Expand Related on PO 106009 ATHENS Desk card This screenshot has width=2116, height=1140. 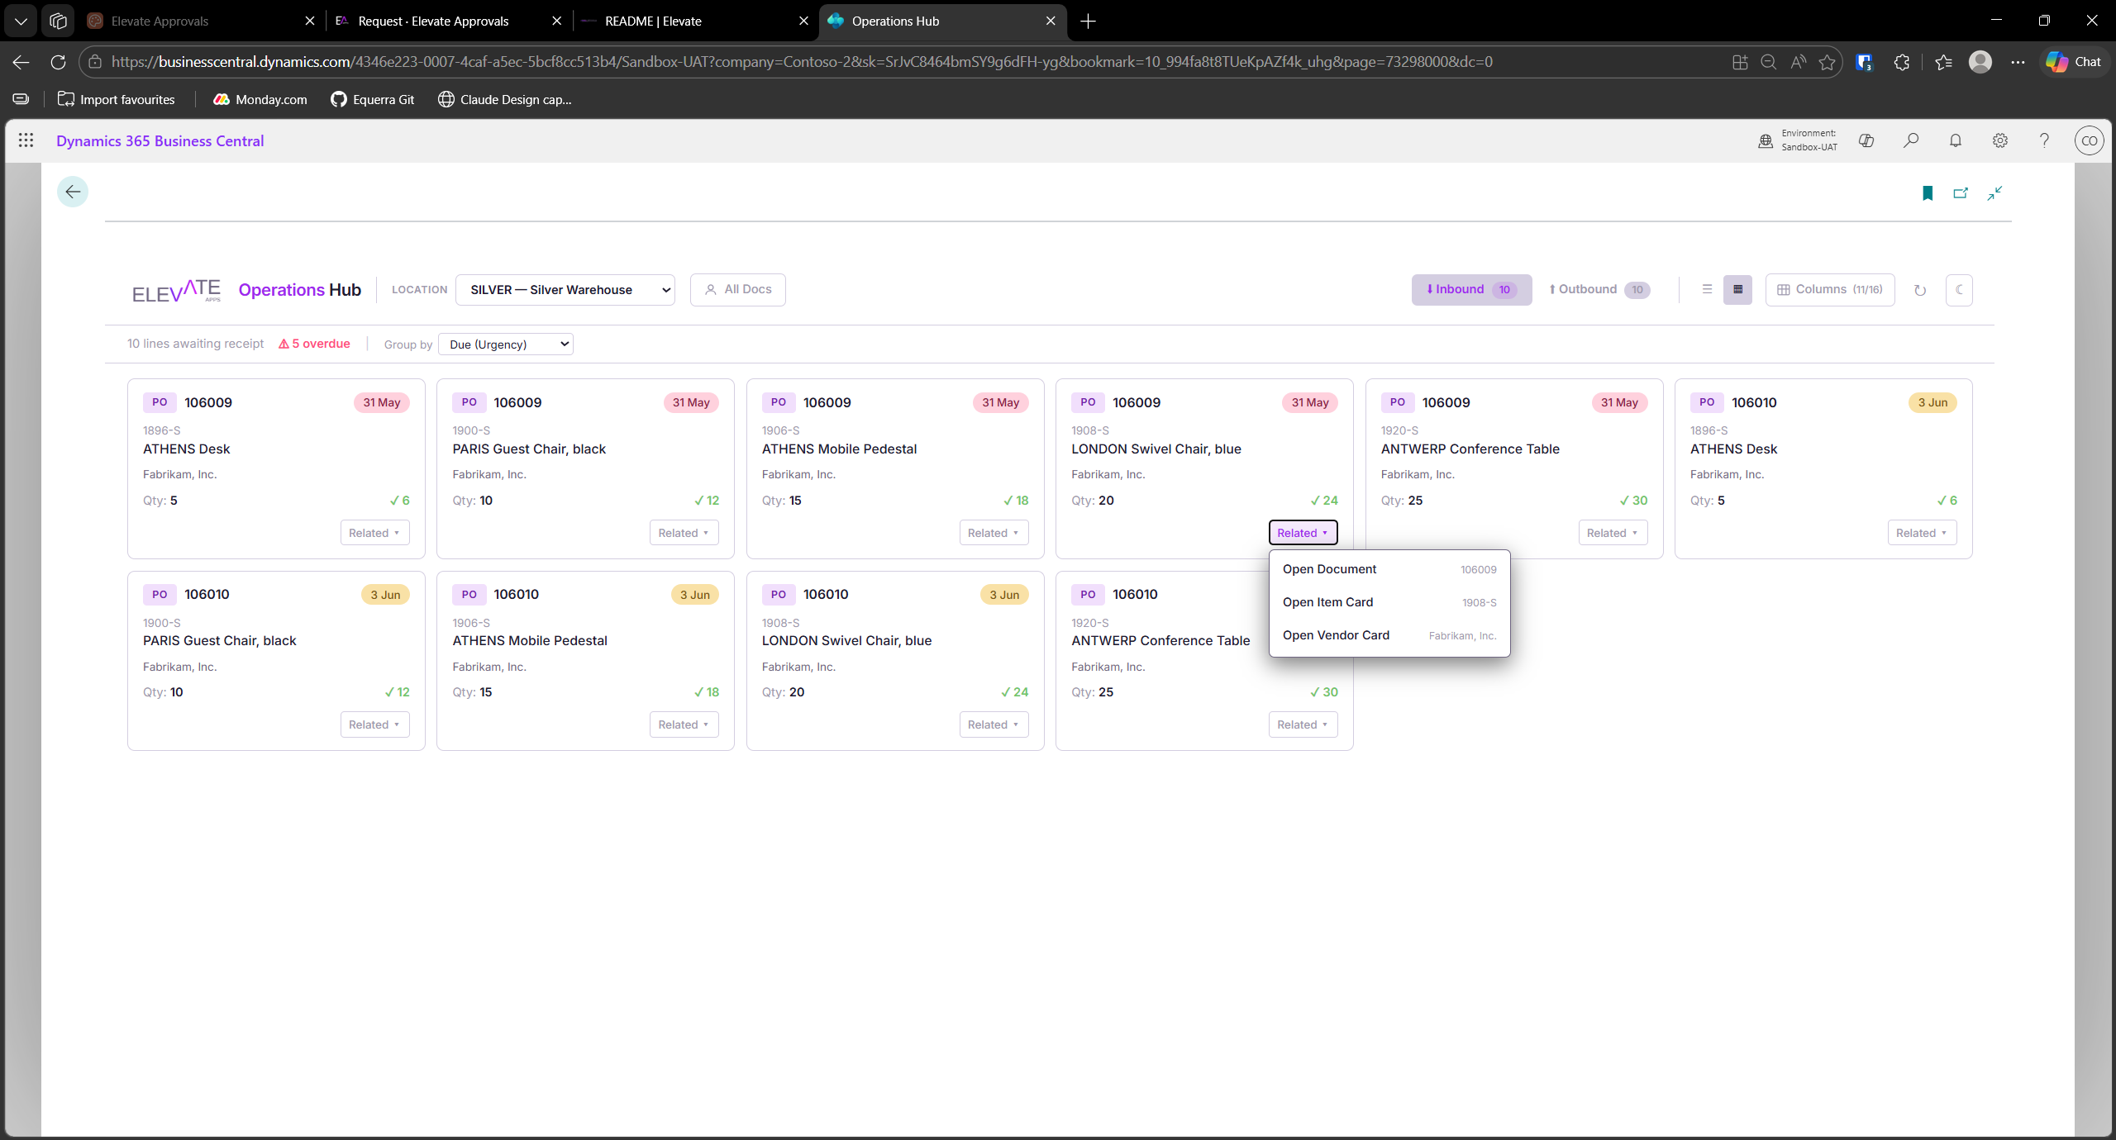(374, 533)
